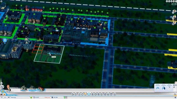The image size is (177, 99).
Task: Open the Sewage menu highlighted orange
Action: [85, 94]
